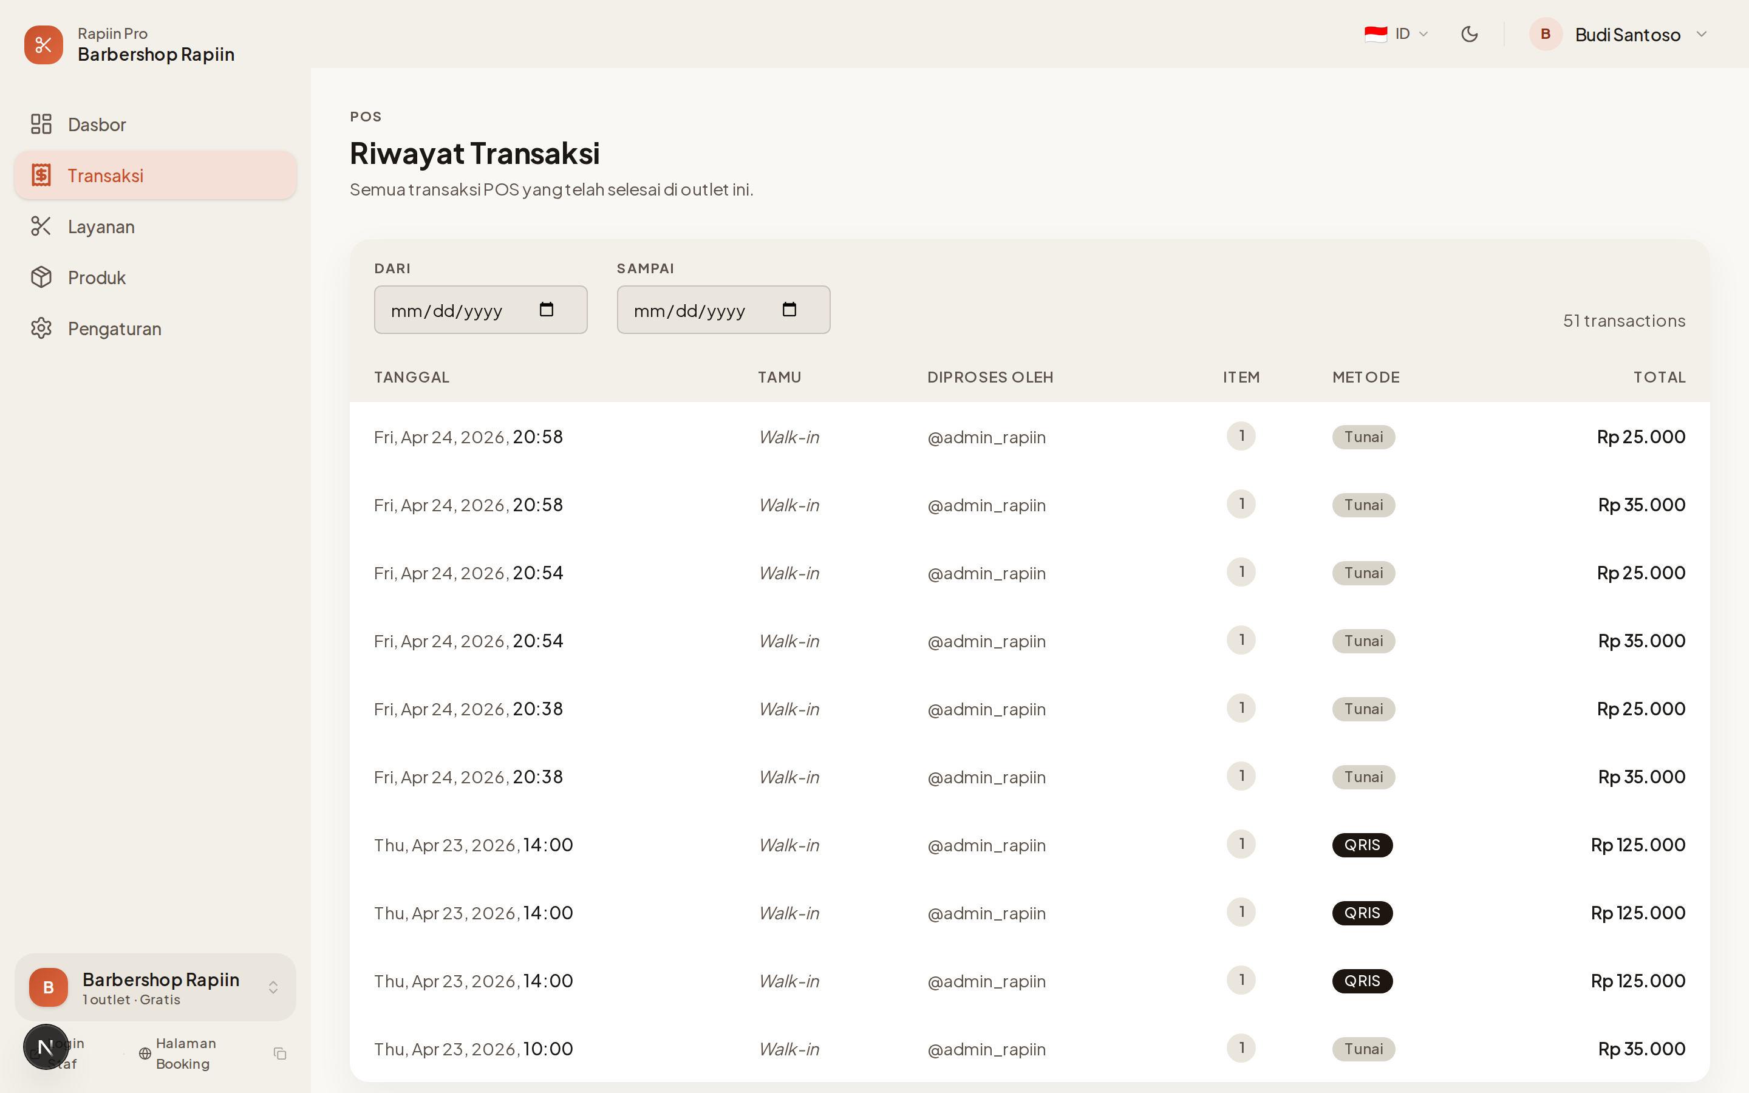Screen dimensions: 1749x1093
Task: Open the Dasbor menu item
Action: [97, 124]
